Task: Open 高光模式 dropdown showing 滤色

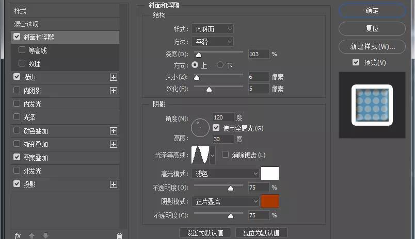Action: (225, 174)
